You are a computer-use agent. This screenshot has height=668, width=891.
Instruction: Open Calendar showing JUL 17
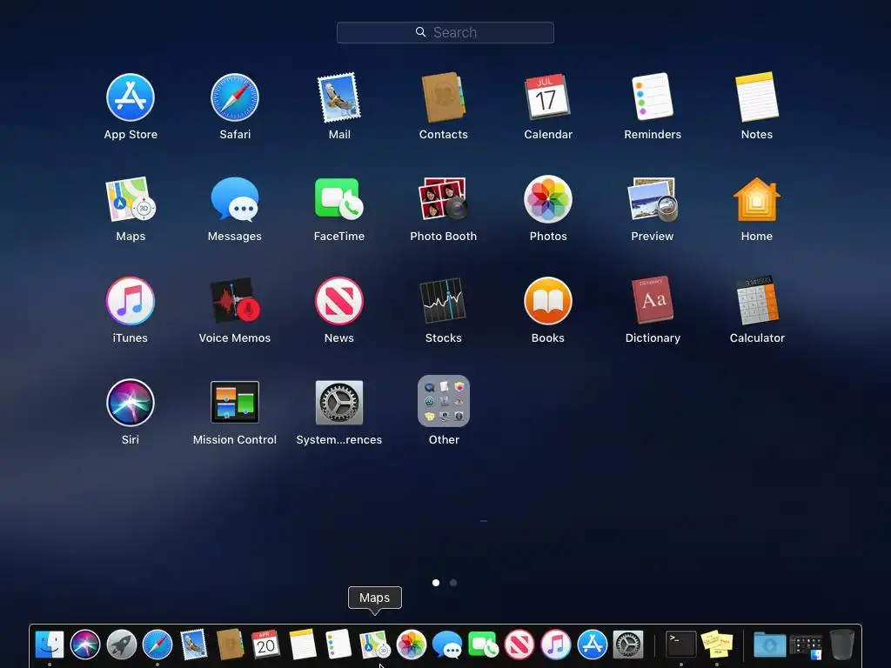pos(547,97)
